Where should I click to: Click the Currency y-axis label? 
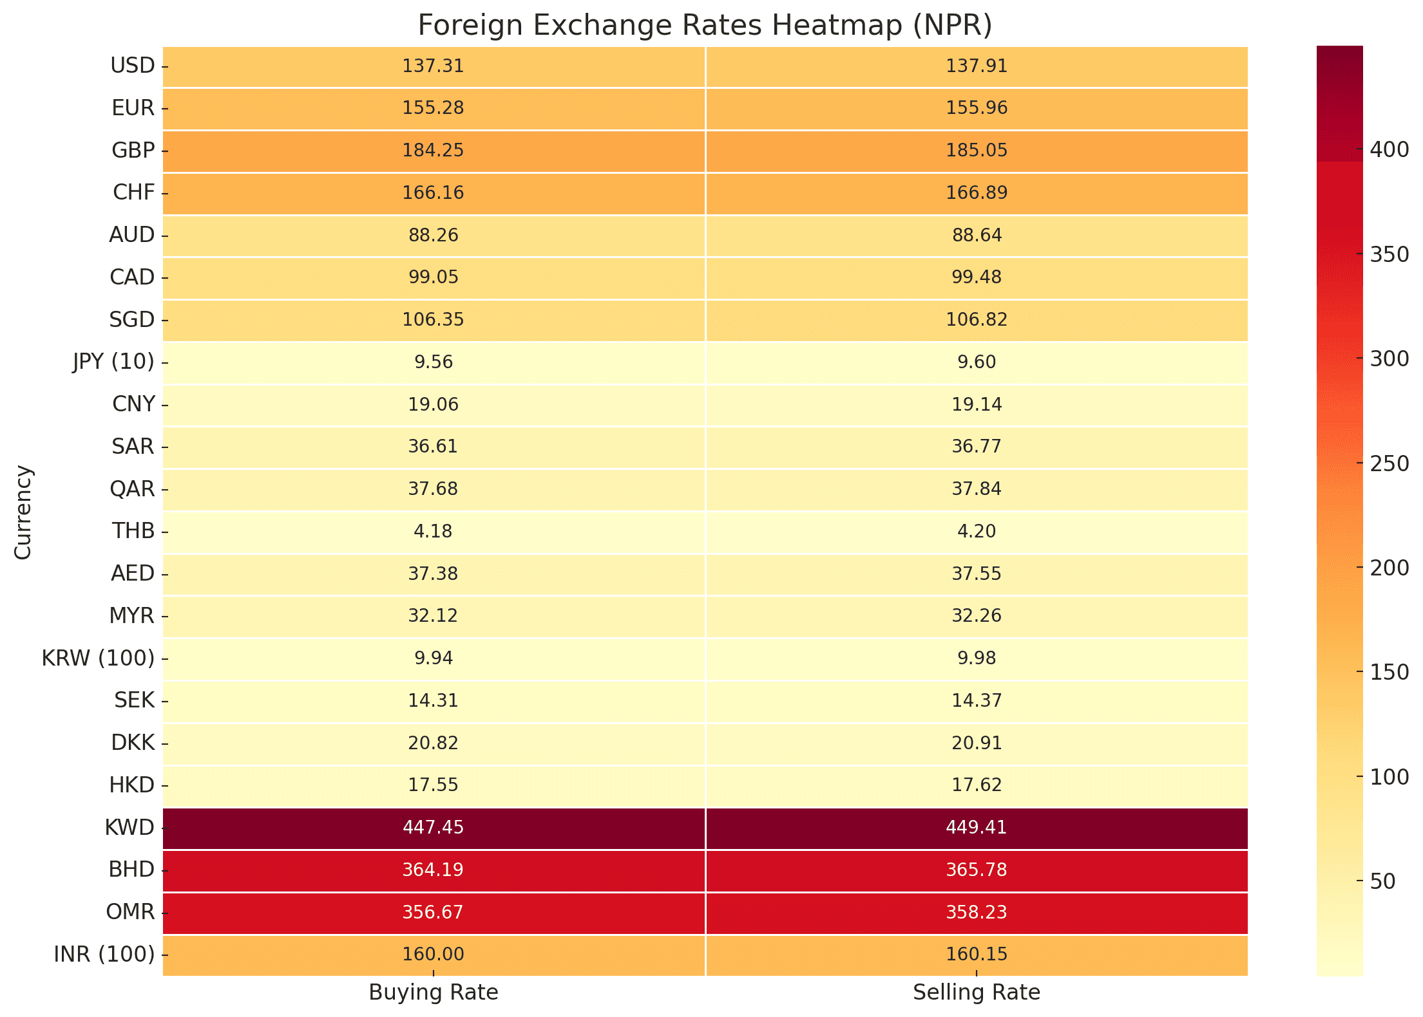pyautogui.click(x=23, y=512)
